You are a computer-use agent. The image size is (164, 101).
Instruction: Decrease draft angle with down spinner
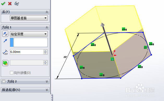(x=45, y=64)
